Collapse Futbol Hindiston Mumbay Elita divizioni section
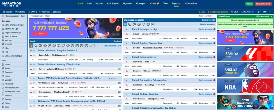The image size is (274, 110). pyautogui.click(x=31, y=64)
